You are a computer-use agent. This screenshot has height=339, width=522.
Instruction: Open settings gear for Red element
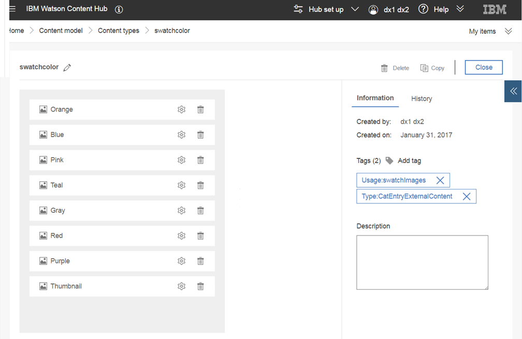click(181, 236)
